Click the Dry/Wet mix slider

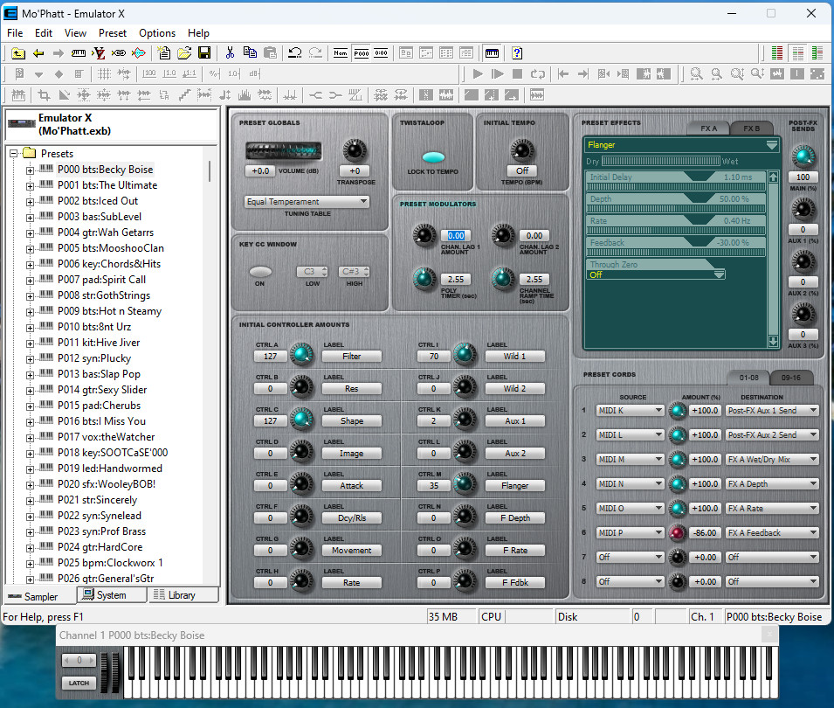click(x=660, y=162)
